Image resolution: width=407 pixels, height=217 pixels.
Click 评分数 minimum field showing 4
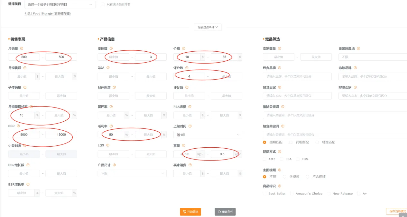(x=189, y=76)
